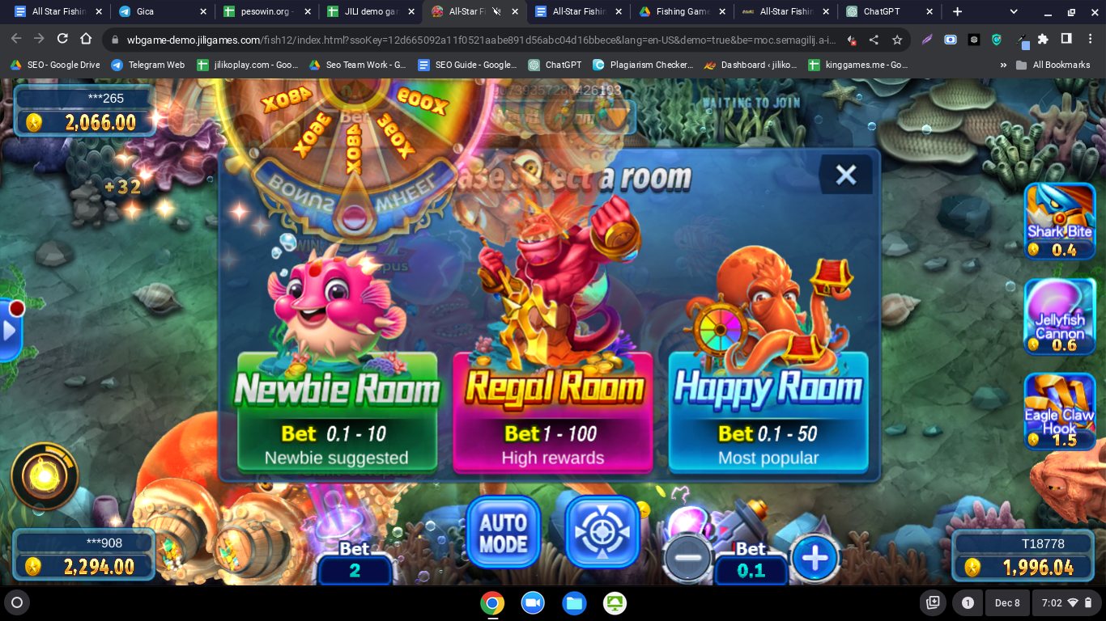This screenshot has width=1106, height=621.
Task: Open the Chrome three-dot menu
Action: (x=1090, y=40)
